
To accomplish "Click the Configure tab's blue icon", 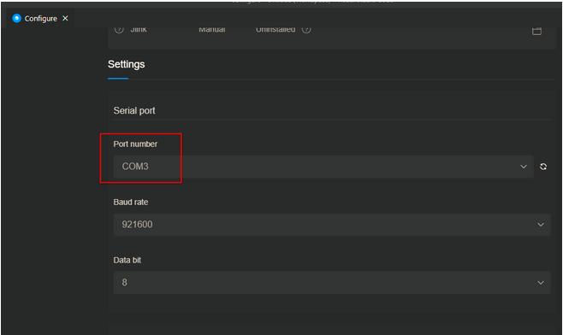I will point(16,18).
